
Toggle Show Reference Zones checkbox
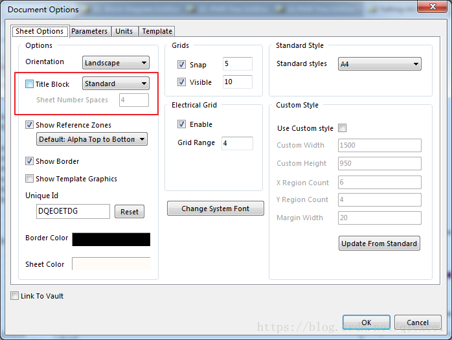coord(29,125)
